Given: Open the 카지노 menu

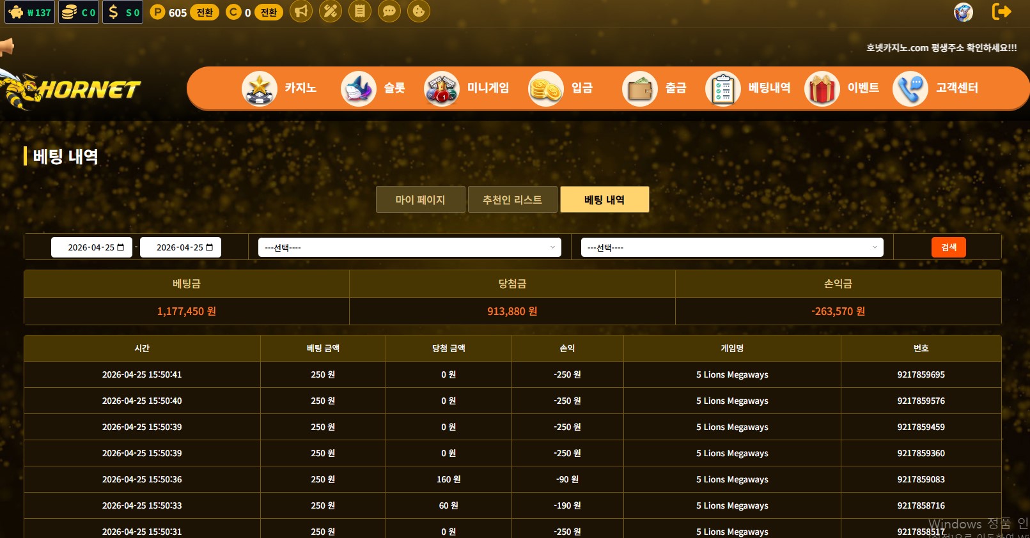Looking at the screenshot, I should 280,88.
